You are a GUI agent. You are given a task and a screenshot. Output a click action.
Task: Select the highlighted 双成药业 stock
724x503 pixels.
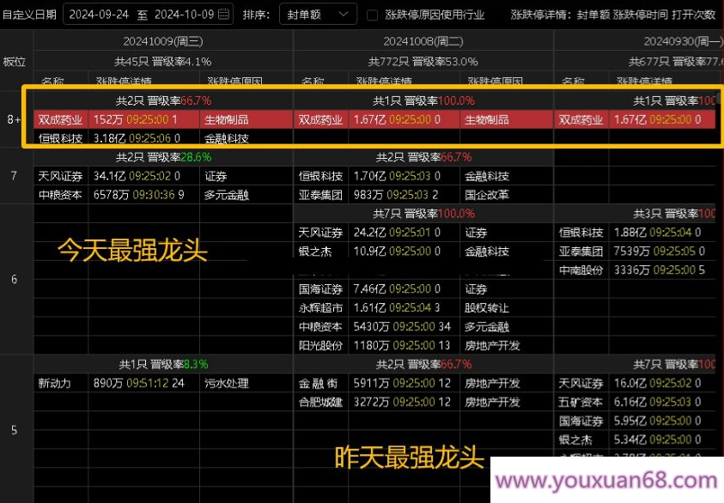click(x=59, y=120)
